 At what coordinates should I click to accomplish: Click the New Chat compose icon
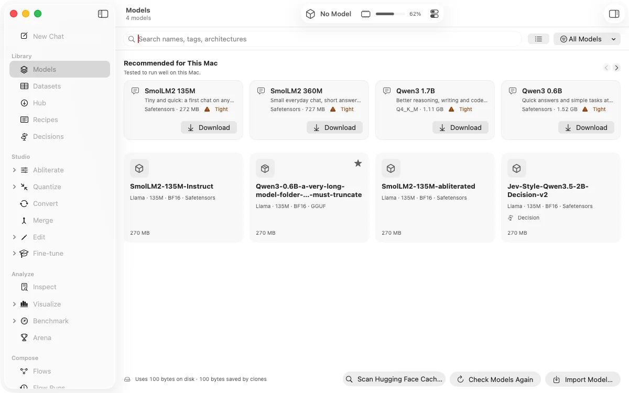24,36
